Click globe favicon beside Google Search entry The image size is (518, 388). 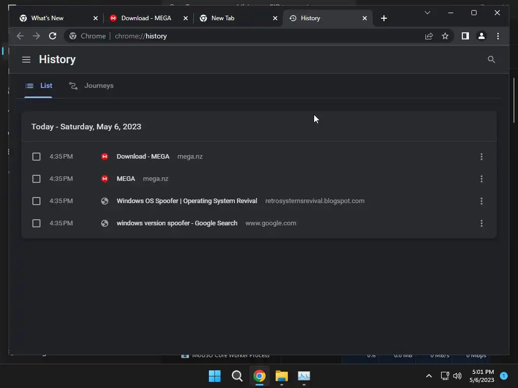105,223
